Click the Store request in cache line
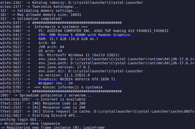 (114, 111)
